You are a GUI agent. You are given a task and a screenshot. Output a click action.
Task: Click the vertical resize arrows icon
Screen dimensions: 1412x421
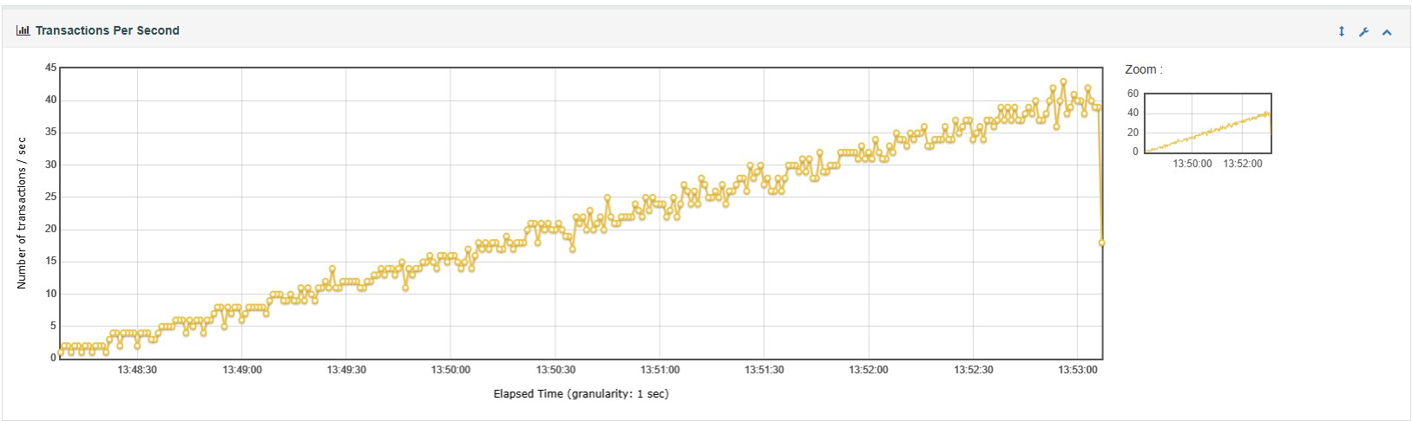coord(1341,32)
